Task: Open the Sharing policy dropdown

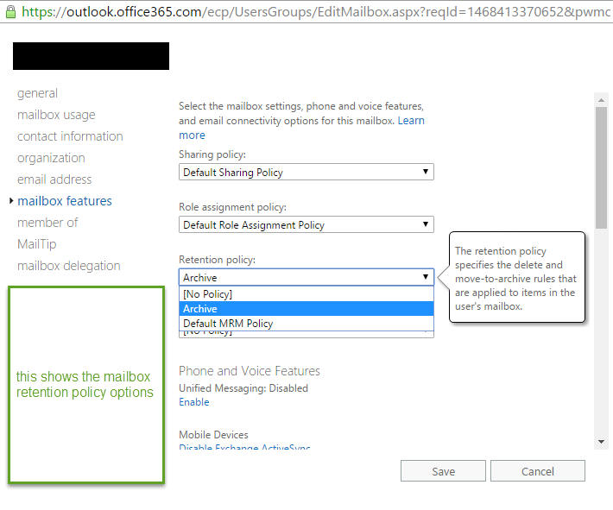Action: pos(306,173)
